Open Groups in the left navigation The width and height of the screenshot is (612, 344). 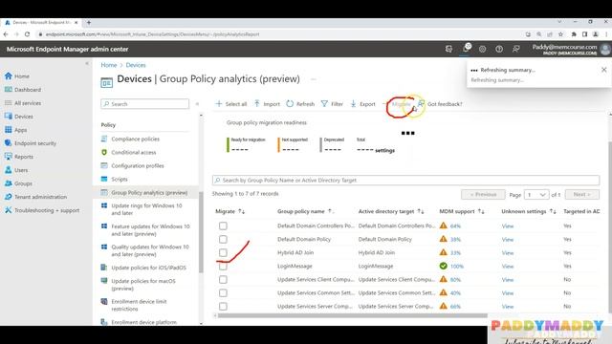click(x=18, y=183)
